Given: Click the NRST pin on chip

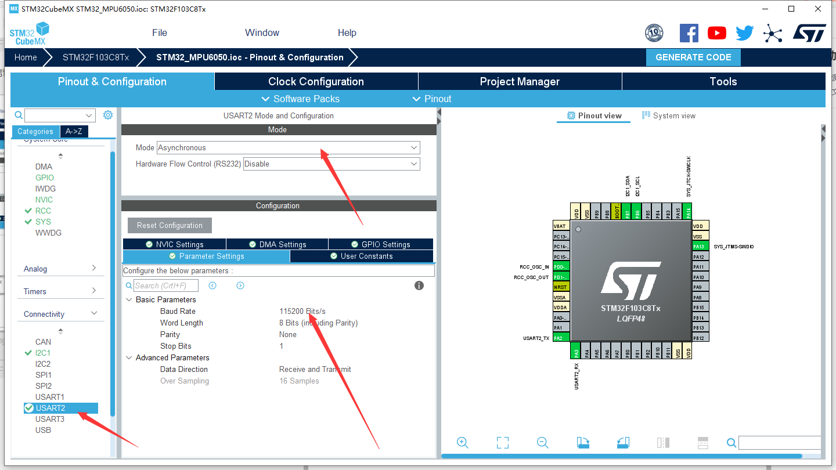Looking at the screenshot, I should [x=561, y=287].
